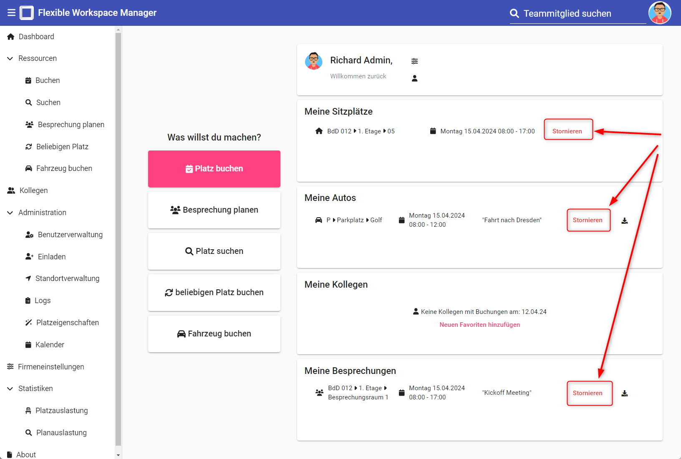The width and height of the screenshot is (681, 459).
Task: Download the Fahrt nach Dresden booking
Action: tap(624, 221)
